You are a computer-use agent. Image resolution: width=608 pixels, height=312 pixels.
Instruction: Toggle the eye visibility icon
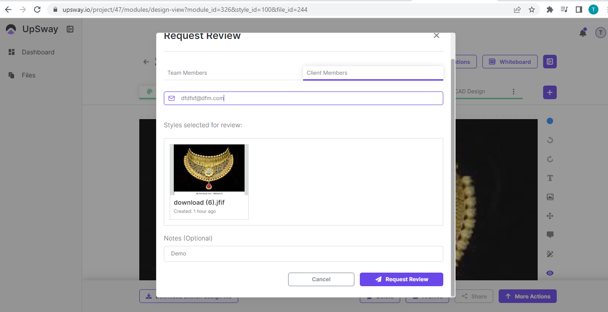[x=550, y=273]
